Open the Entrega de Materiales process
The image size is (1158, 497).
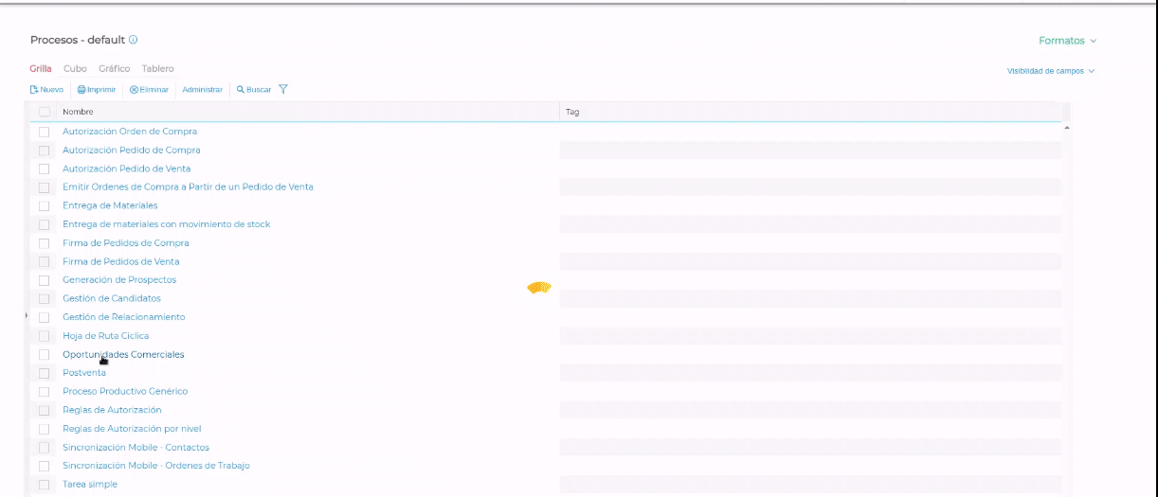coord(110,205)
